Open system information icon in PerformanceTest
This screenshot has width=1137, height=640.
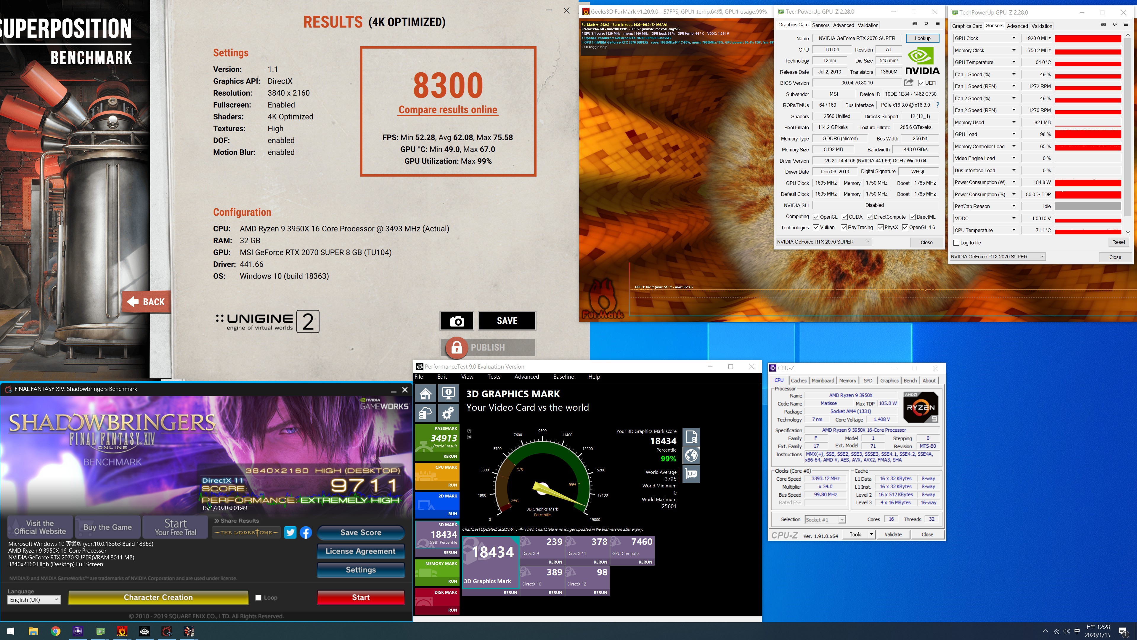[x=449, y=393]
